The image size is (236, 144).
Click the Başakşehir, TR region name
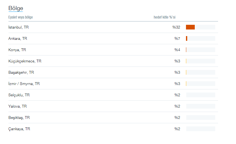tap(21, 72)
